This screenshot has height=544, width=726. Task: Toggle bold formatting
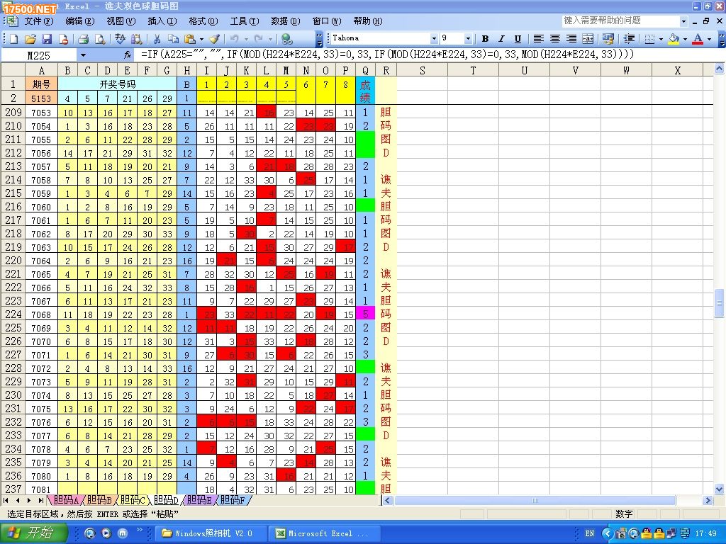(485, 39)
